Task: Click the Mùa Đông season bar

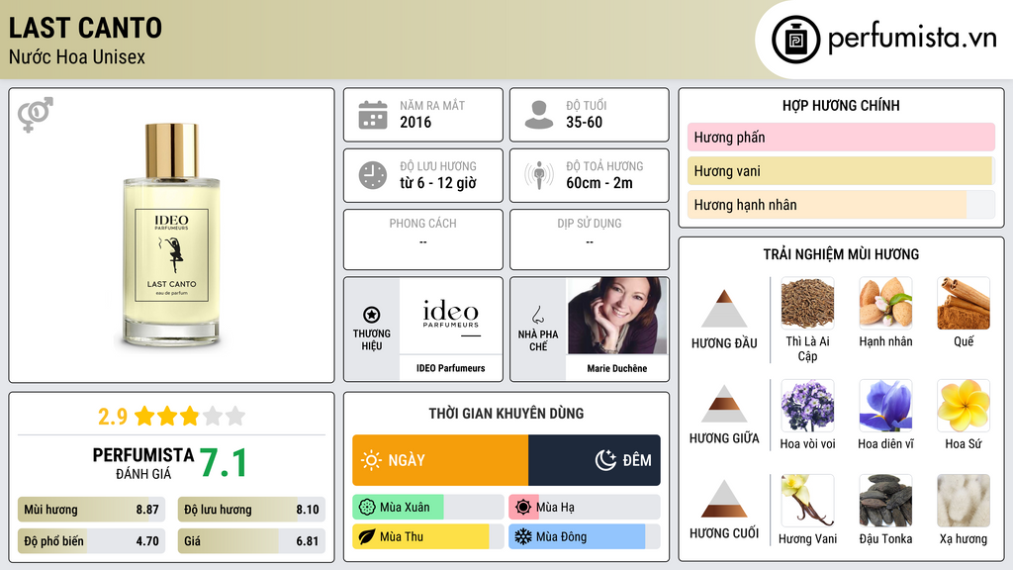Action: [585, 537]
